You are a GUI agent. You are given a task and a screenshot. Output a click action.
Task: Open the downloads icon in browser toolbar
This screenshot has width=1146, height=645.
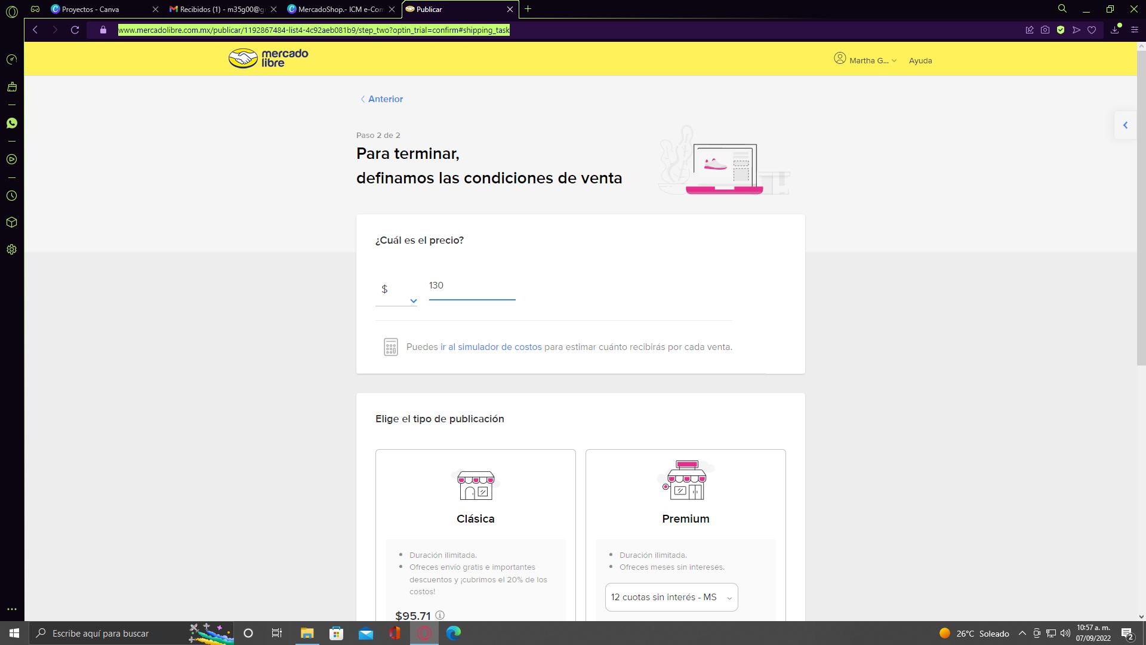pos(1114,30)
